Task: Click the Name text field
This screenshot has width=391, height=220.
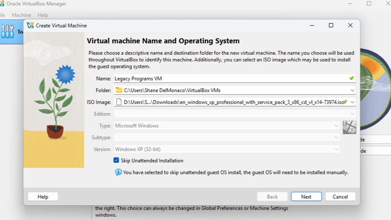Action: (229, 79)
